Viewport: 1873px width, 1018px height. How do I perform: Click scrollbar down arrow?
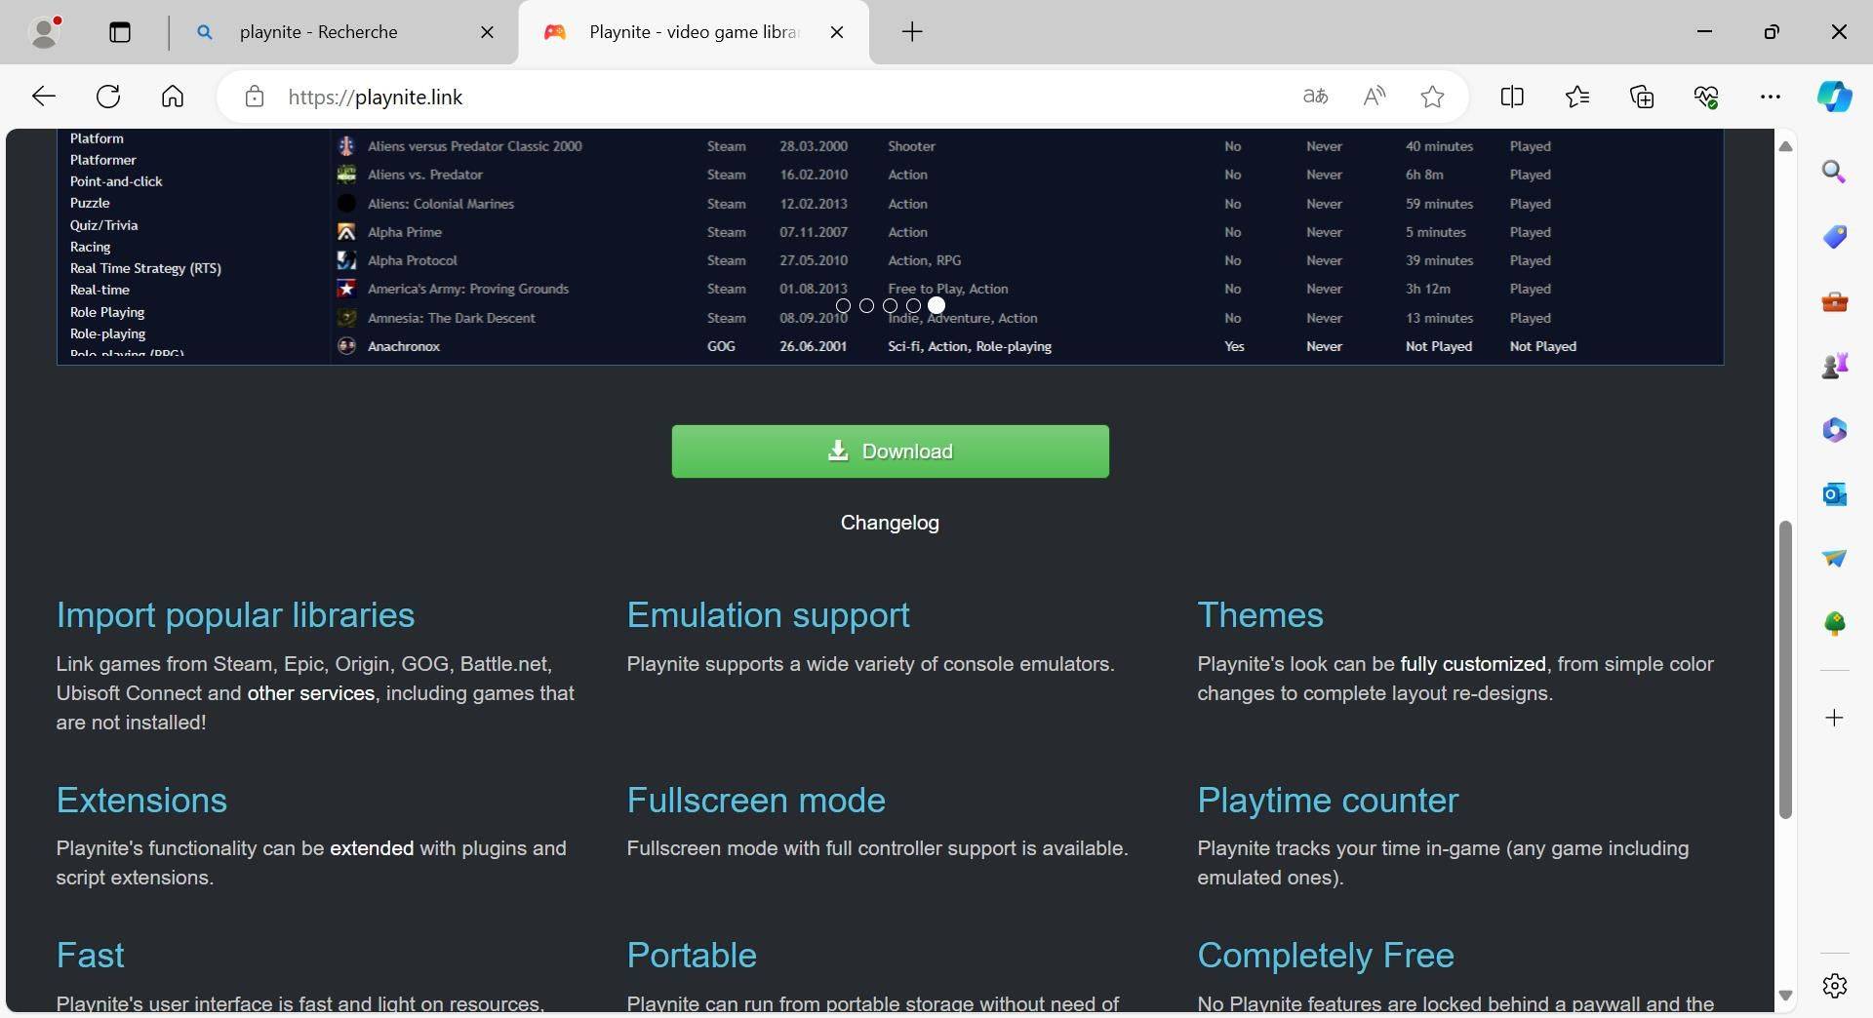[x=1786, y=996]
